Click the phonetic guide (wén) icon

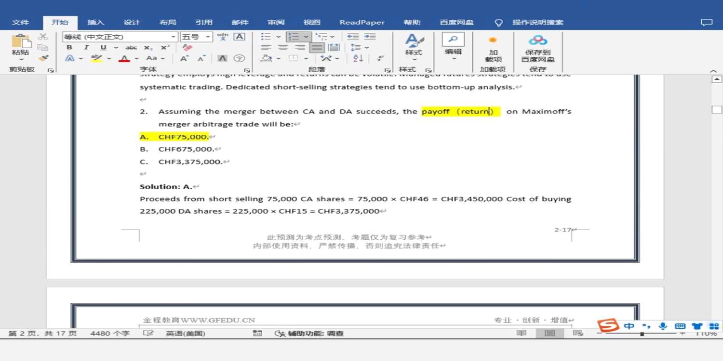click(x=223, y=37)
